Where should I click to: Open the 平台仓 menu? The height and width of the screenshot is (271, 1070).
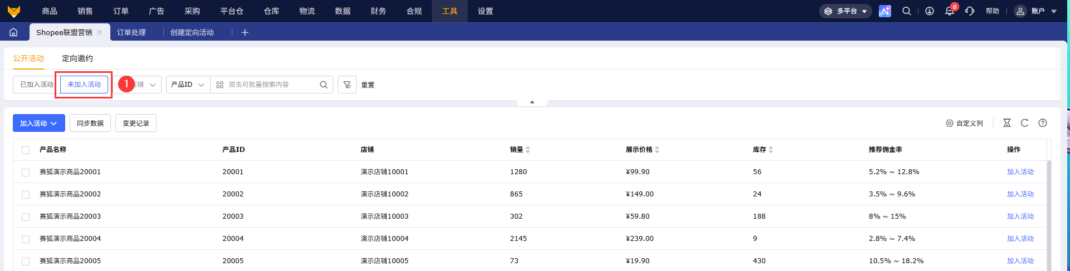[232, 11]
